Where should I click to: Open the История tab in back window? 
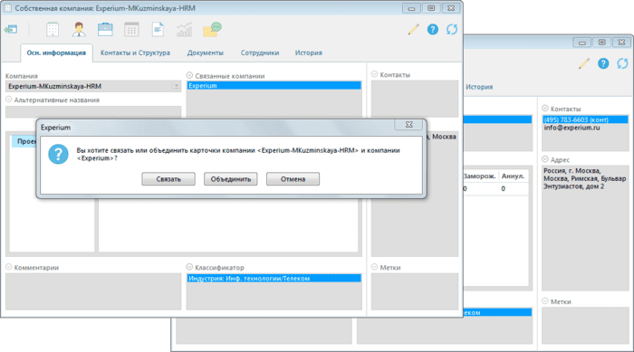click(x=479, y=87)
